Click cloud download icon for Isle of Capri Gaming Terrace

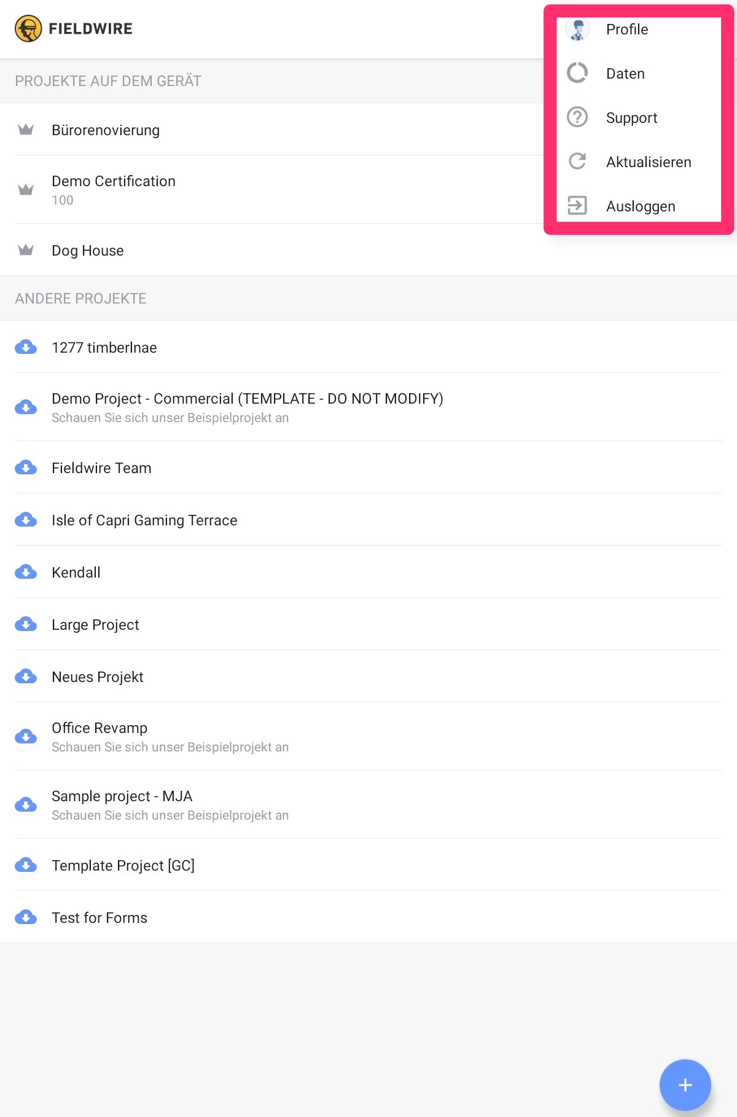coord(26,520)
